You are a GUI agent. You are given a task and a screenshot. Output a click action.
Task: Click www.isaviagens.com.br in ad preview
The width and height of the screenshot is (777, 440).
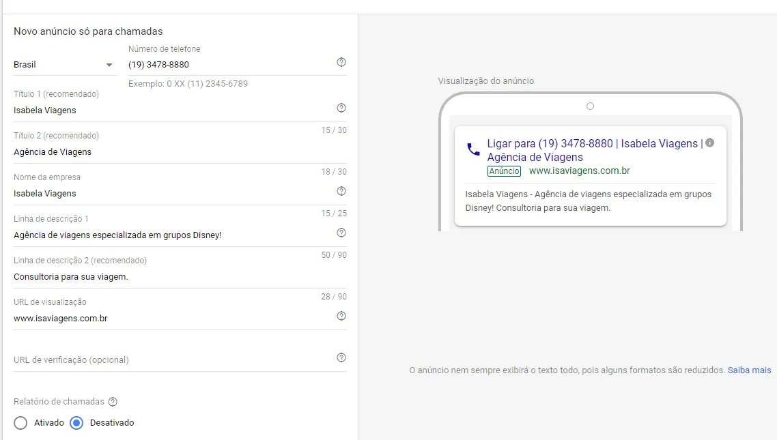pyautogui.click(x=579, y=171)
